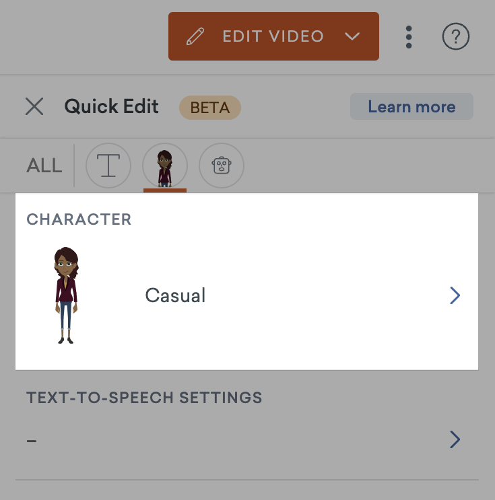Open the help question mark icon
495x500 pixels.
coord(455,36)
